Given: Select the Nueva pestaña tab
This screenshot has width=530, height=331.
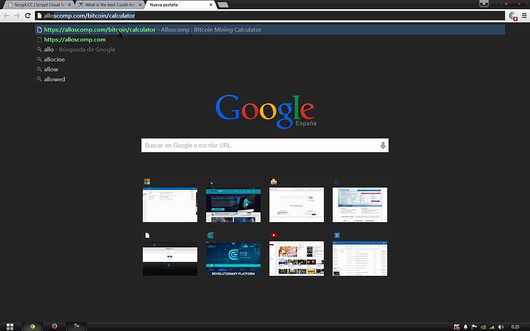Looking at the screenshot, I should (x=179, y=5).
